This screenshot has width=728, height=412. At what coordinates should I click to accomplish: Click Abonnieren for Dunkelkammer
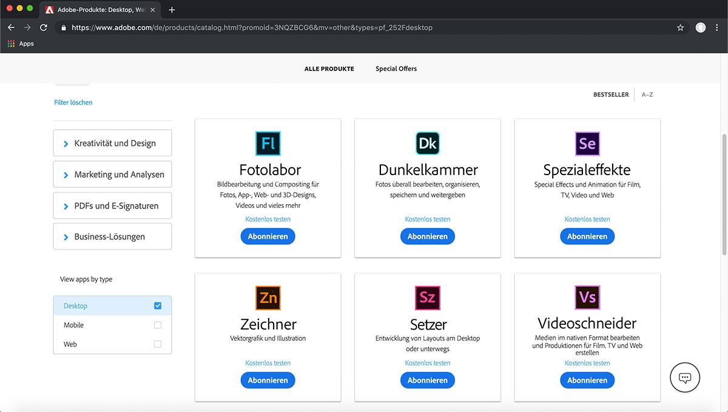click(x=428, y=236)
